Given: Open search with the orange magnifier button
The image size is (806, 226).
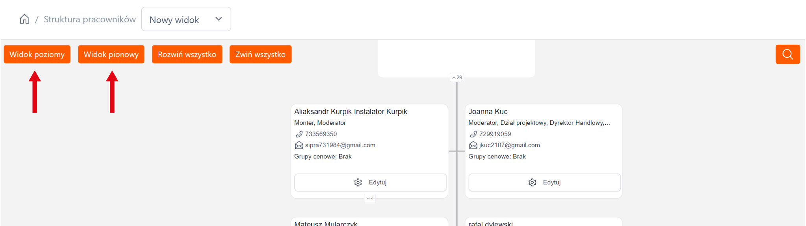Looking at the screenshot, I should 788,54.
